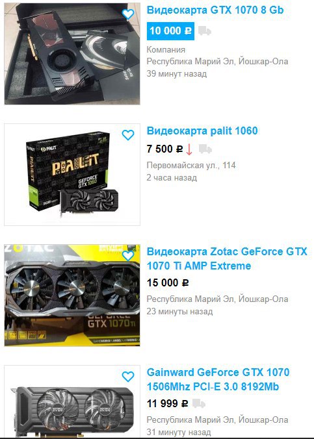Click the 15 000 ₽ price text

(168, 282)
